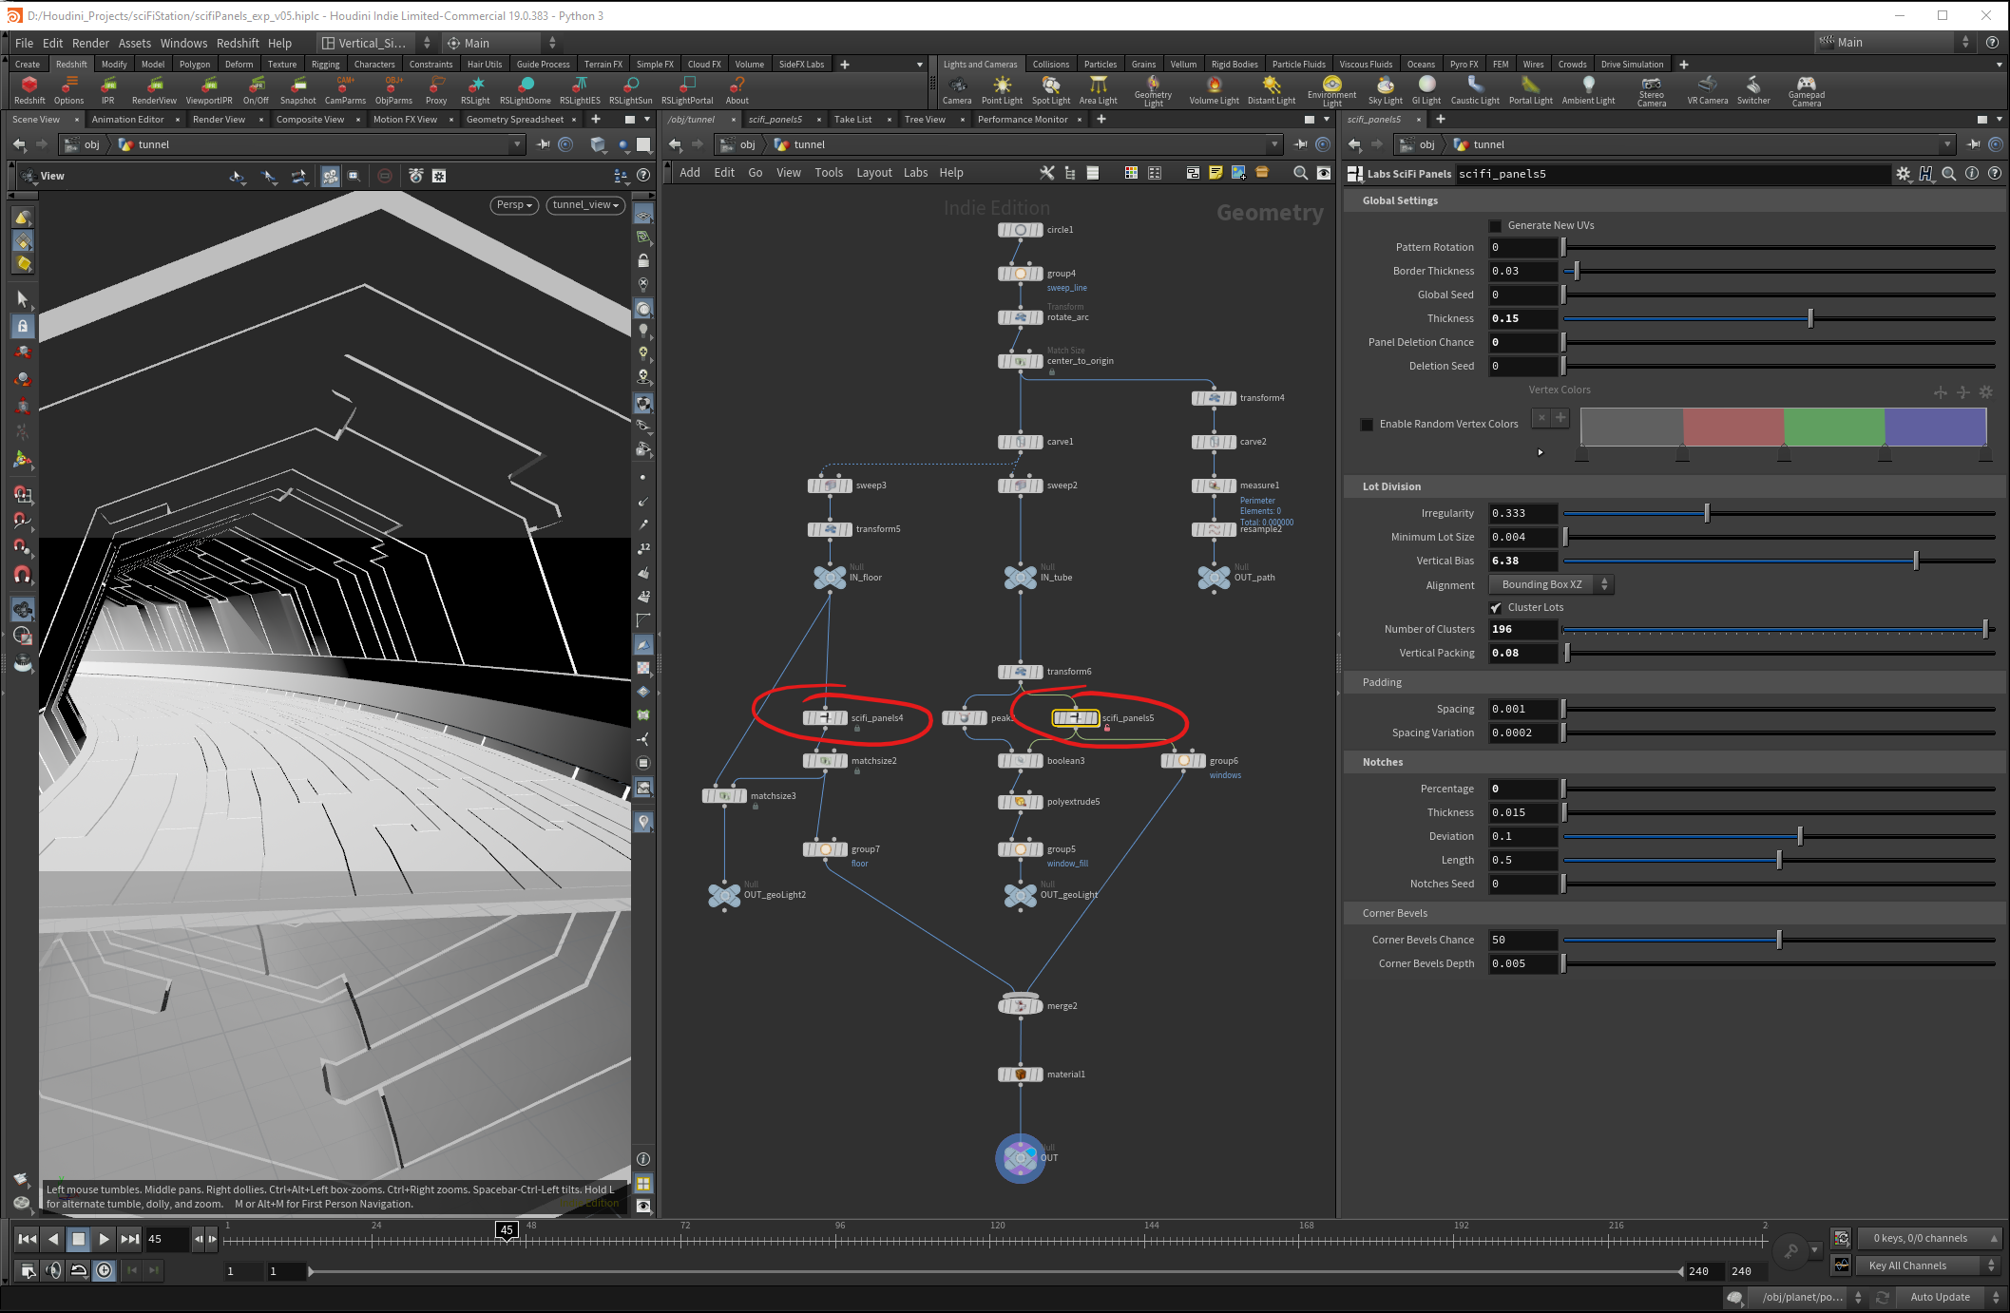
Task: Open the Key All Channels dropdown
Action: point(1928,1265)
